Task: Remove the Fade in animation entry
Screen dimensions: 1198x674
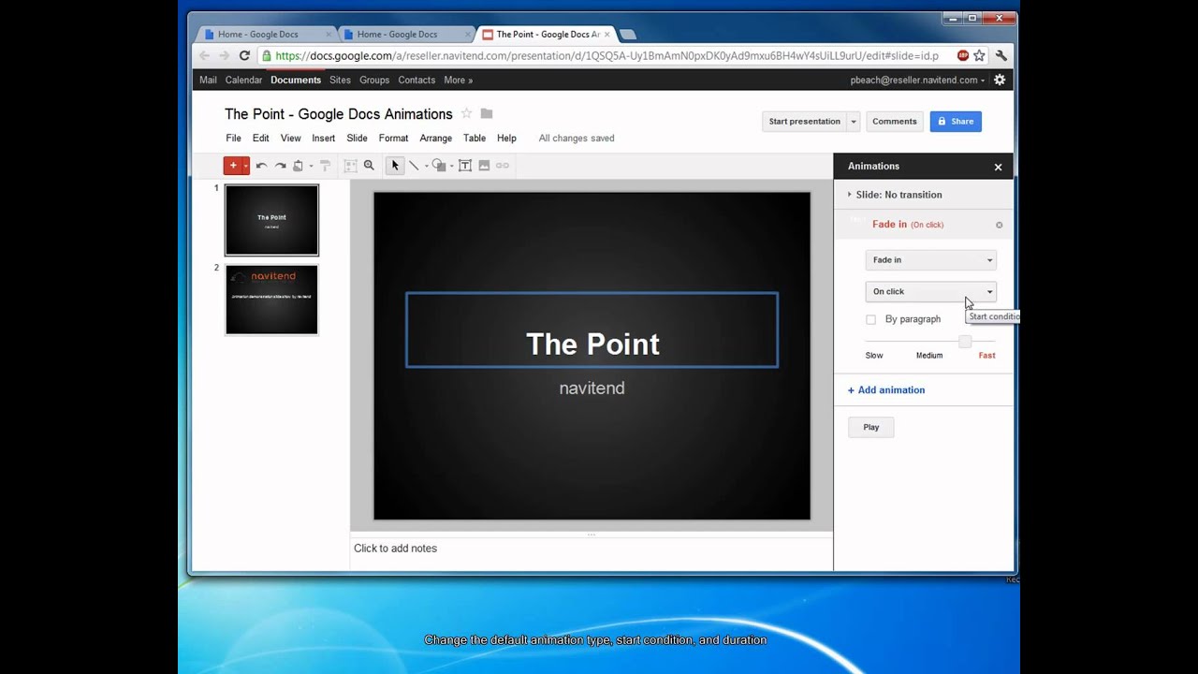Action: pyautogui.click(x=999, y=225)
